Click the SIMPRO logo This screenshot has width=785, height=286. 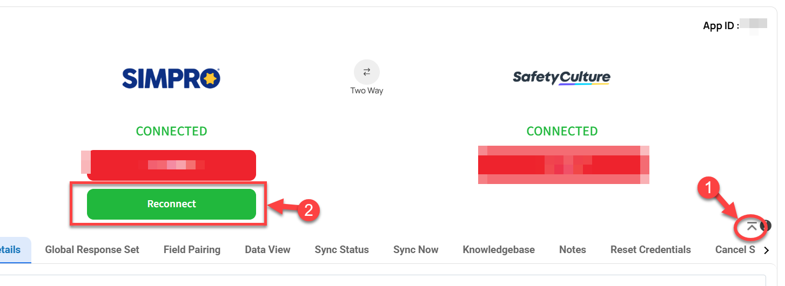(171, 78)
